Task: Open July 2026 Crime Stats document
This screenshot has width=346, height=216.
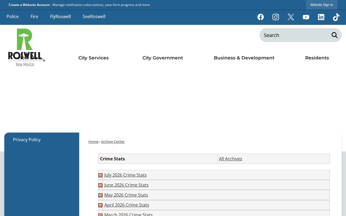Action: tap(125, 175)
